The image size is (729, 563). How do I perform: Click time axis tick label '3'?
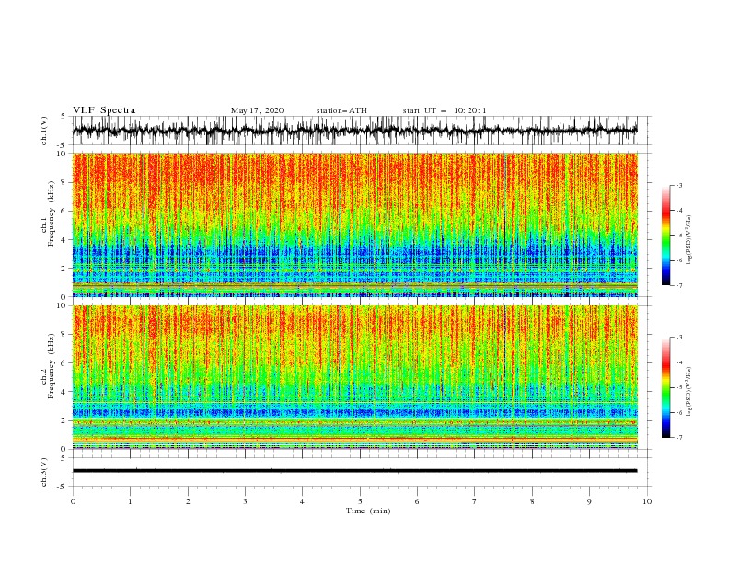point(245,501)
